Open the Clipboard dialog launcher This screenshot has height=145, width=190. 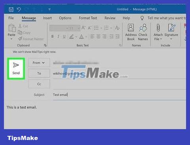pos(45,45)
